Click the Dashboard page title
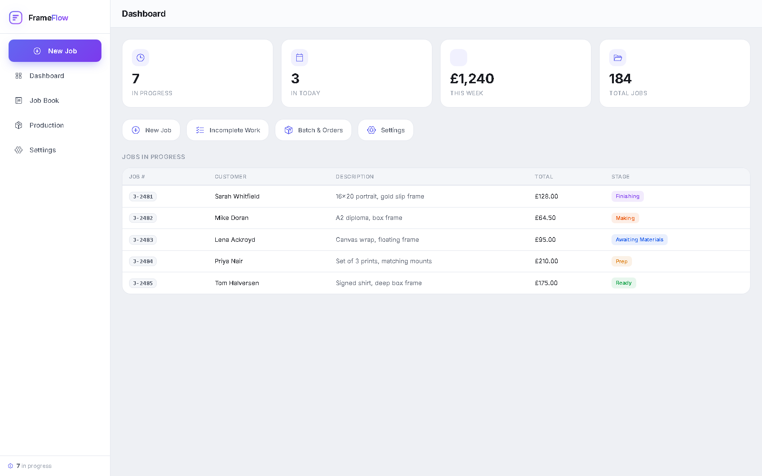762x476 pixels. (x=144, y=14)
